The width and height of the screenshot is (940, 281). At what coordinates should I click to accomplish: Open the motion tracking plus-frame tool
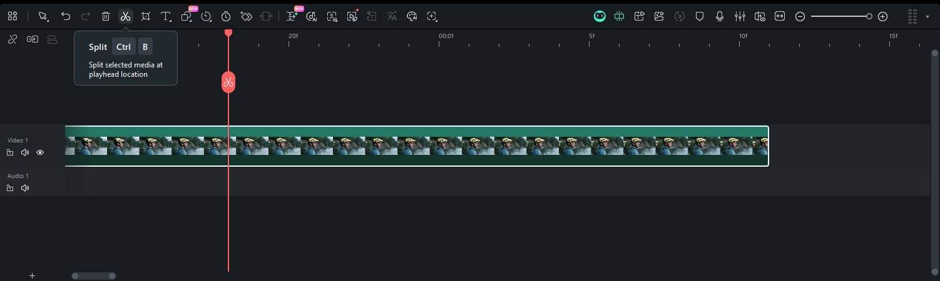click(432, 16)
